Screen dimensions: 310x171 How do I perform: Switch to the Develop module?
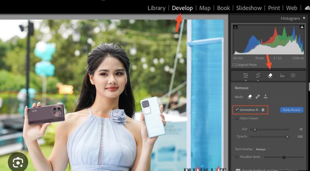point(182,8)
